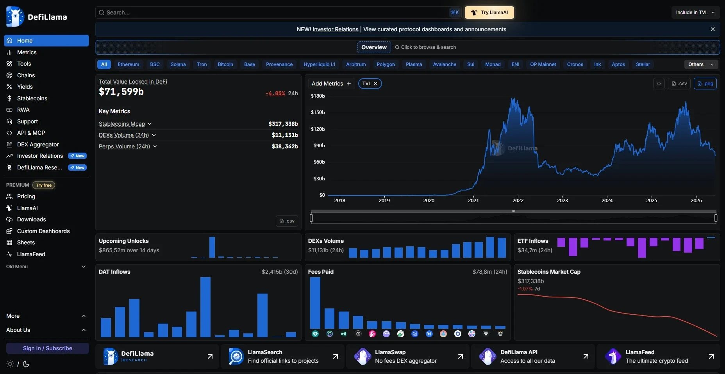Select the Ethereum chain tab

click(129, 64)
